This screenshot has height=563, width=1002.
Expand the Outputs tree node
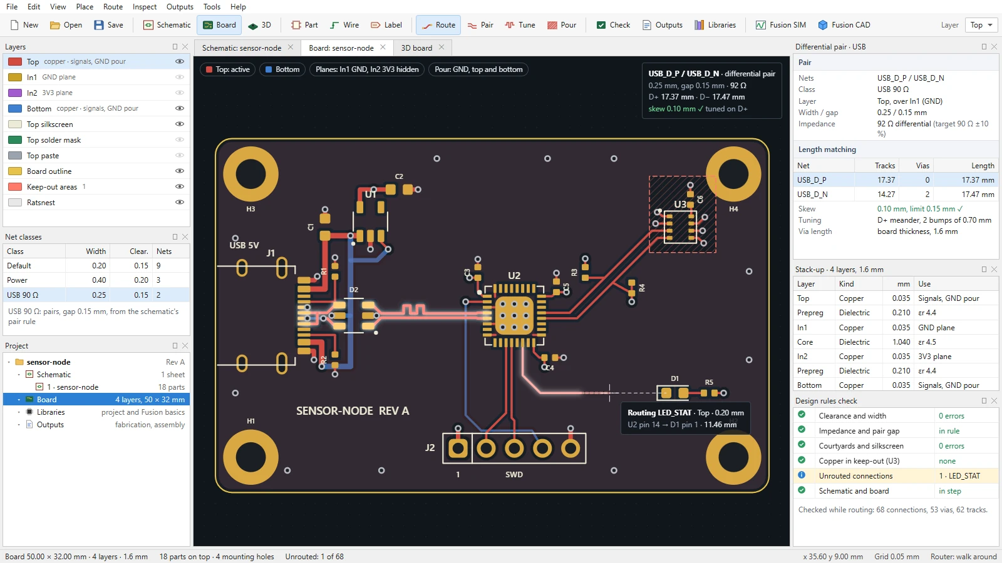(x=19, y=425)
